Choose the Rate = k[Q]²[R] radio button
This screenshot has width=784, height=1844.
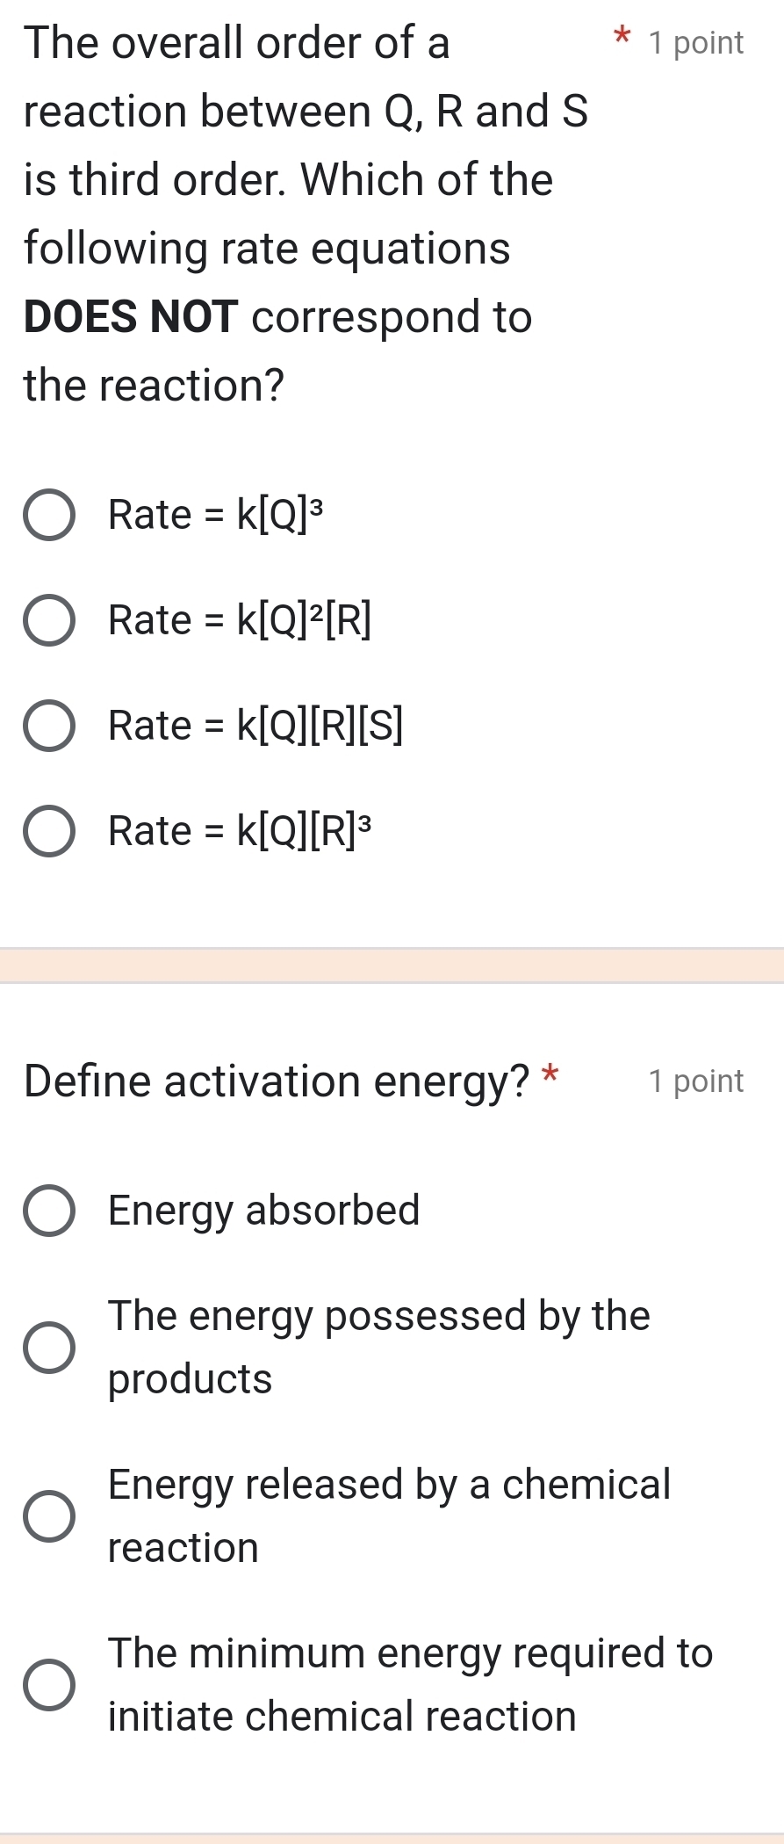pos(48,621)
